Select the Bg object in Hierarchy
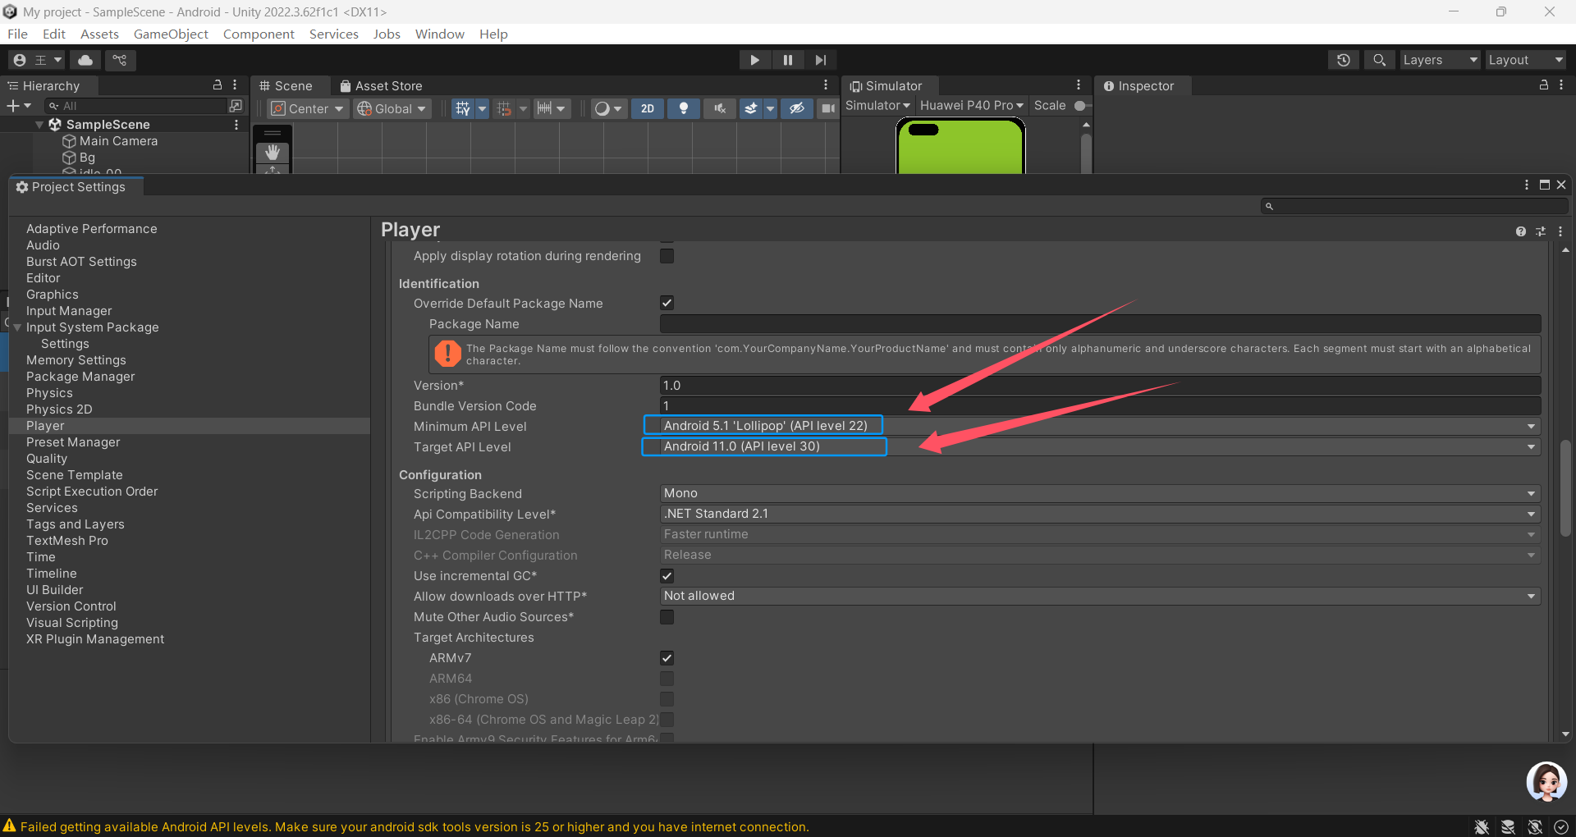Viewport: 1576px width, 837px height. (x=87, y=158)
